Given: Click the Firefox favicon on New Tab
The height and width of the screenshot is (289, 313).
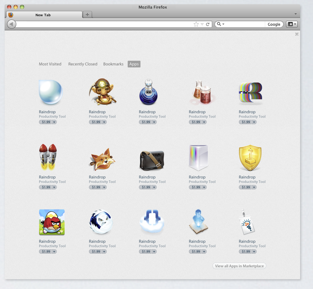Looking at the screenshot, I should (x=11, y=15).
